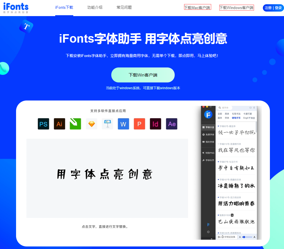Click font name 智勇手书体
The image size is (284, 249).
(225, 215)
